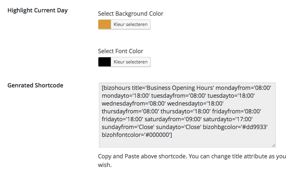287x174 pixels.
Task: Place cursor on 'Business Opening Hours' title text
Action: [x=180, y=88]
